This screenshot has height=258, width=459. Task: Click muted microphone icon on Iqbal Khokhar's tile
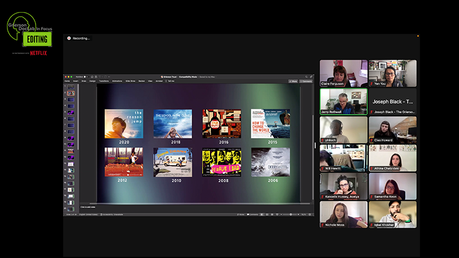pos(371,225)
